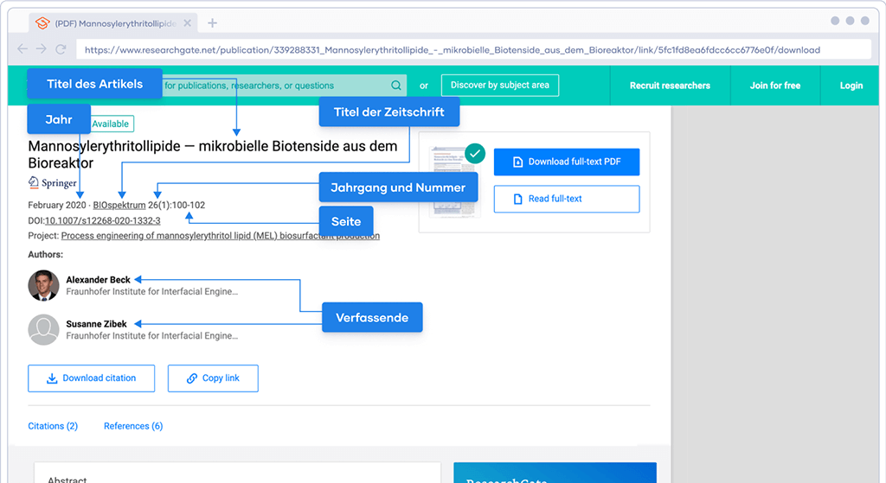The height and width of the screenshot is (483, 886).
Task: Select the Mannosylerythritollipide browser tab
Action: pos(112,23)
